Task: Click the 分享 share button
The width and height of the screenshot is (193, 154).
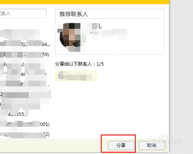Action: 121,146
